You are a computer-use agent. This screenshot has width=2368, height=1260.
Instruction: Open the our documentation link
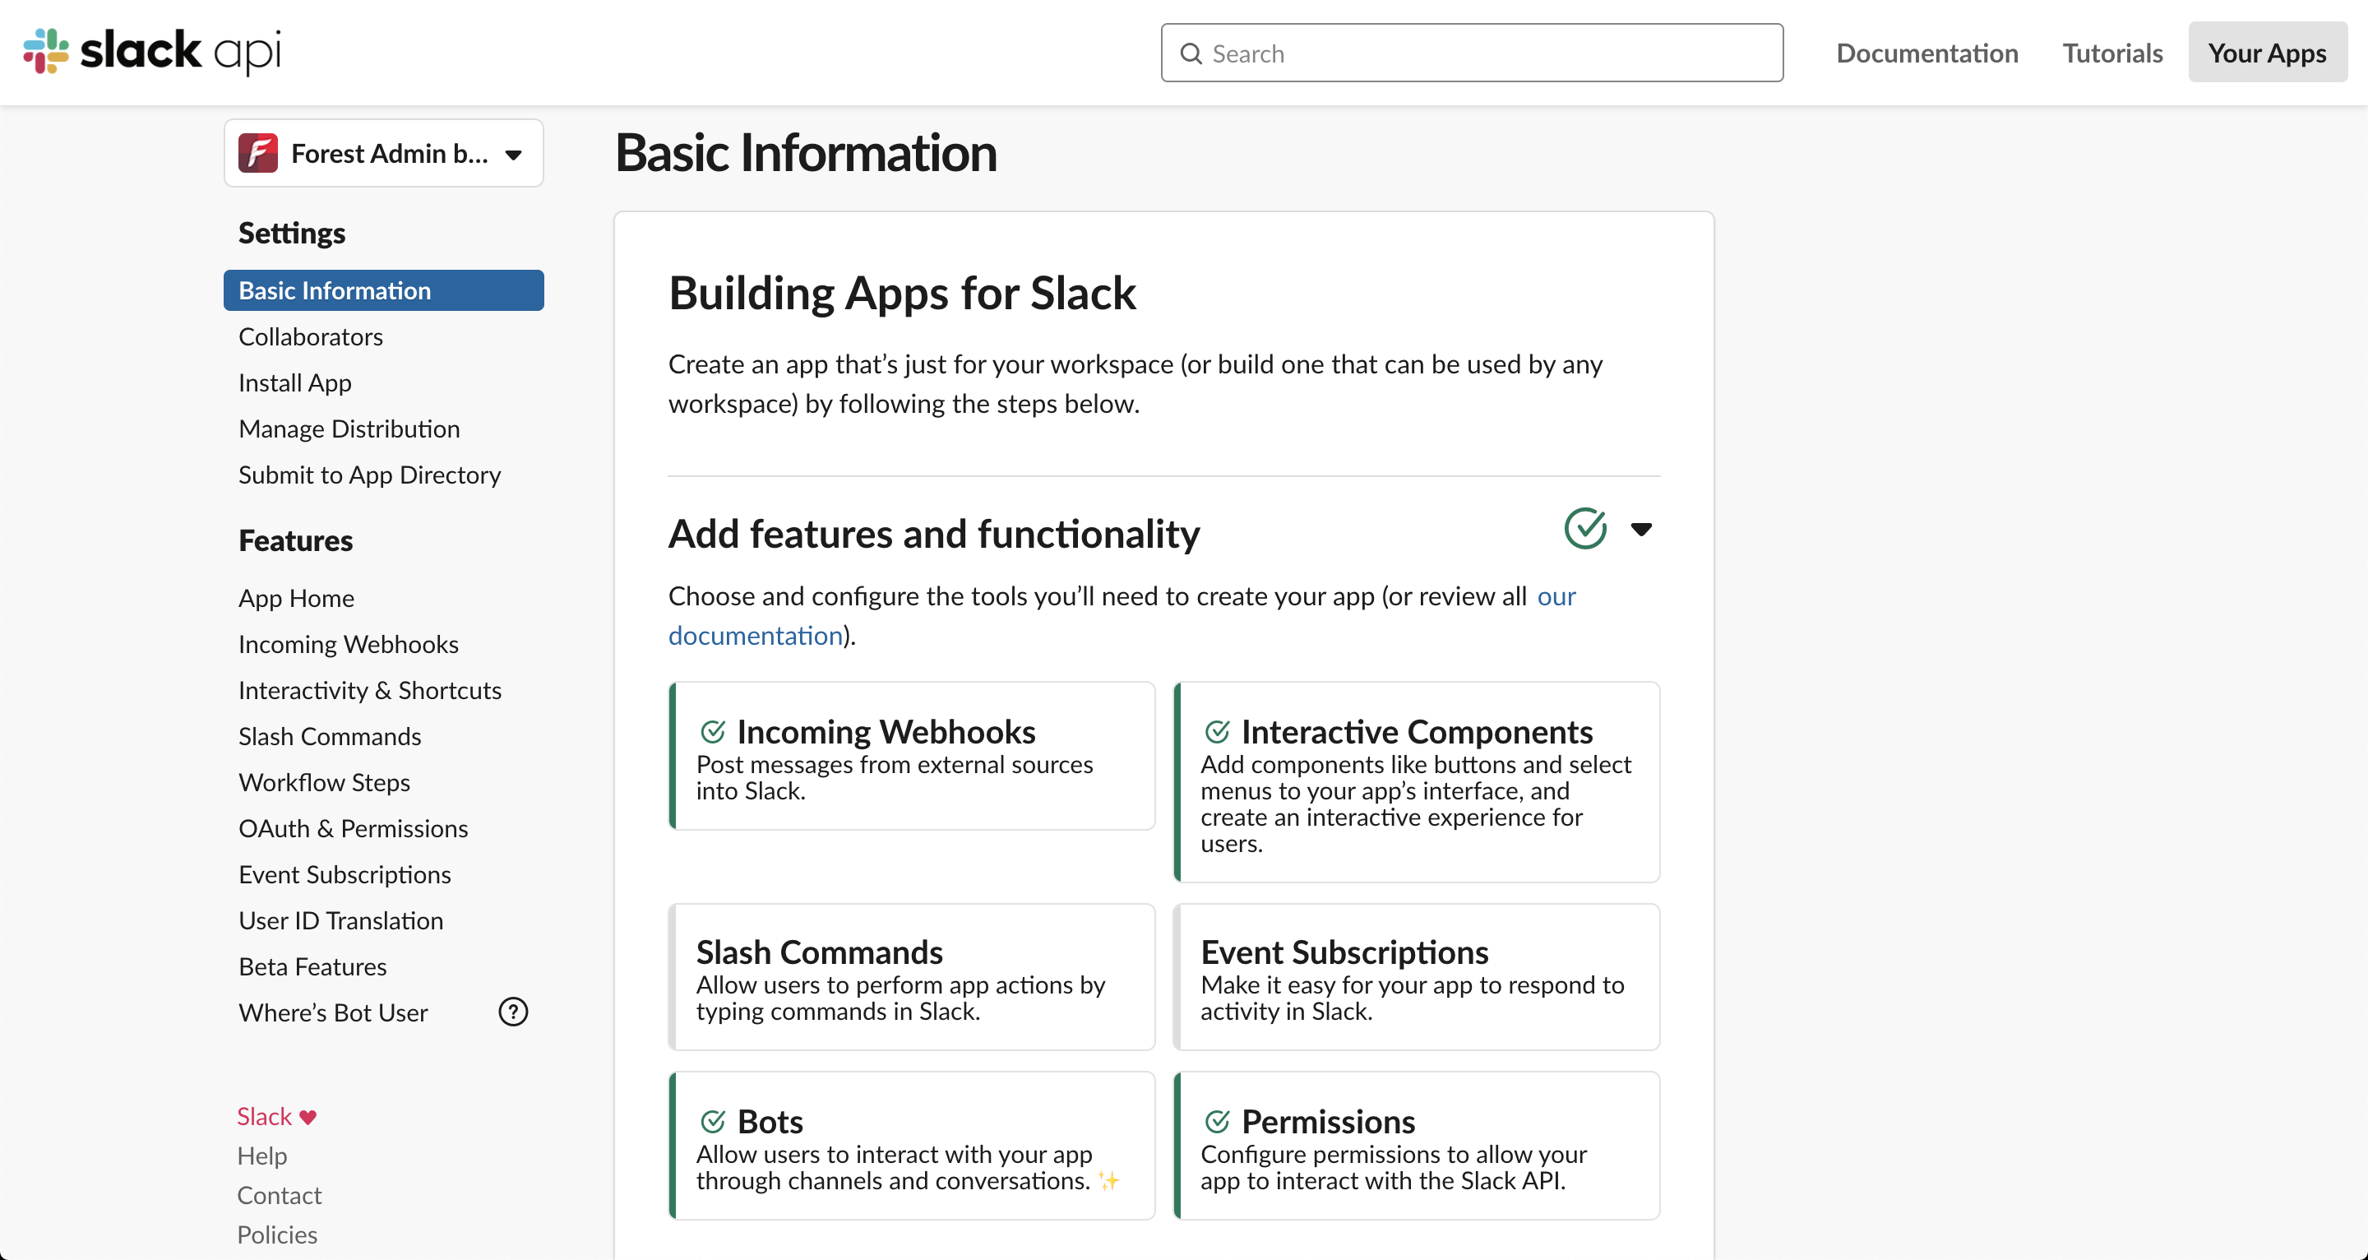click(1122, 616)
